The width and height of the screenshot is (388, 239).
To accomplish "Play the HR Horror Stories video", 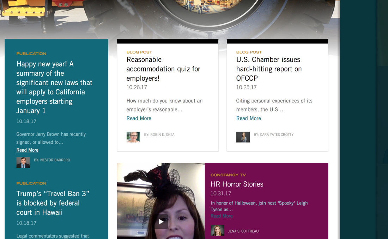I will (161, 221).
